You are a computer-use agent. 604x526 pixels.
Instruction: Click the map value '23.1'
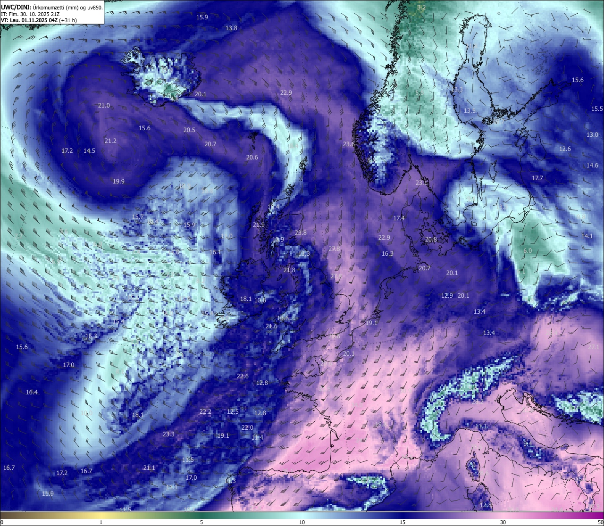tap(421, 183)
